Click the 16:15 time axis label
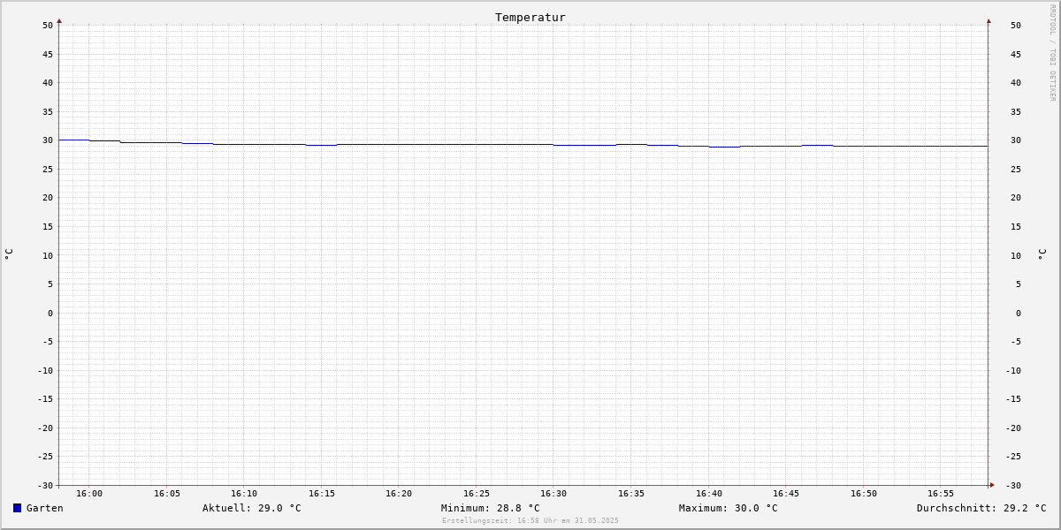The width and height of the screenshot is (1061, 530). [x=322, y=494]
